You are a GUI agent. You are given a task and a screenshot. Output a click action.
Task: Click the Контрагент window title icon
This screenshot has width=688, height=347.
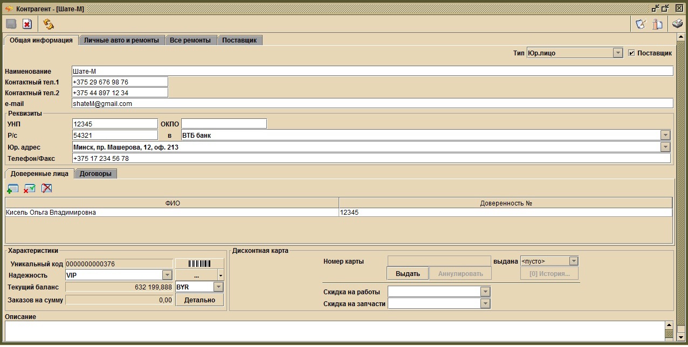coord(9,9)
